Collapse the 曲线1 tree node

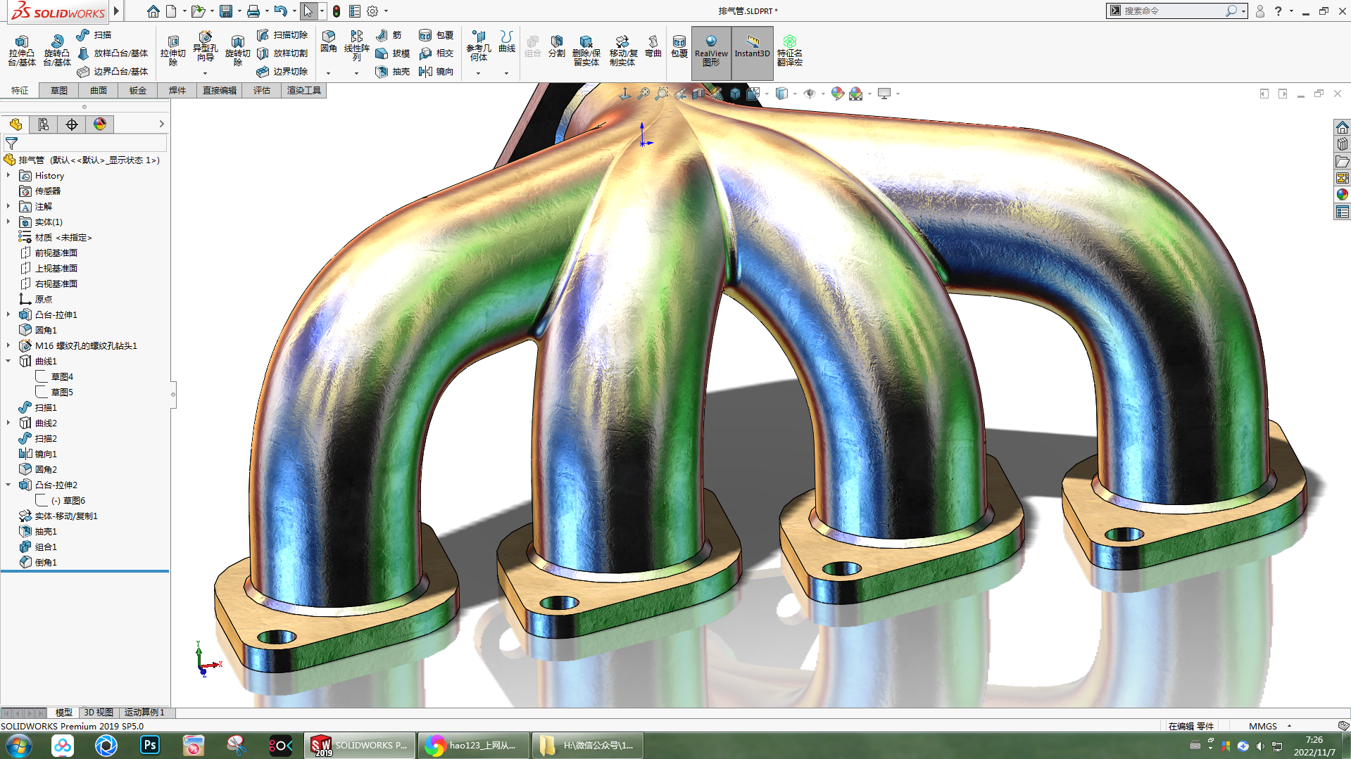pyautogui.click(x=8, y=361)
